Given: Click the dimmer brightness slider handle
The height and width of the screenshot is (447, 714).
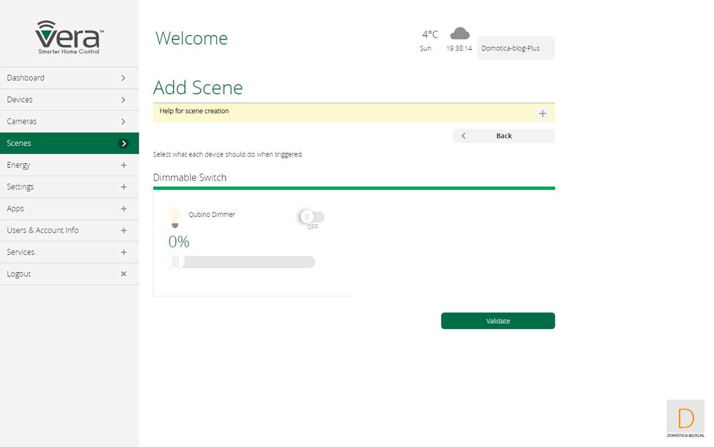Looking at the screenshot, I should pyautogui.click(x=175, y=262).
